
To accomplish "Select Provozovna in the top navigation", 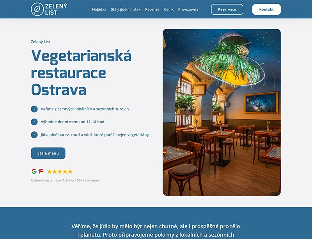I will pos(188,9).
